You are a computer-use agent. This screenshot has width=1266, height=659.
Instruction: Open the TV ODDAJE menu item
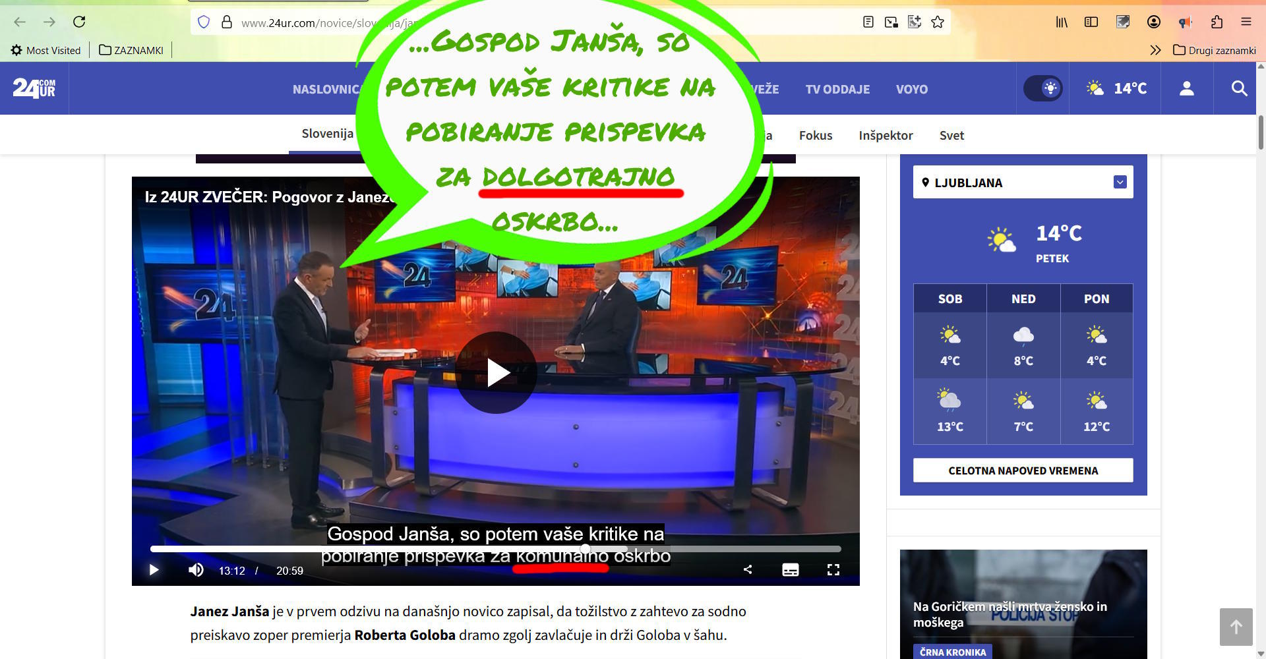837,89
